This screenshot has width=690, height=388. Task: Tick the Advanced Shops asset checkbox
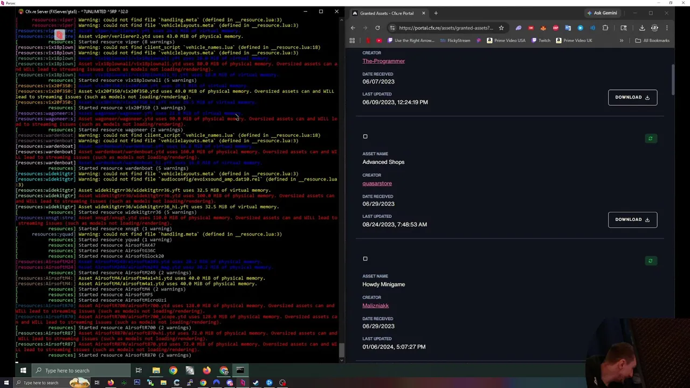[x=365, y=136]
